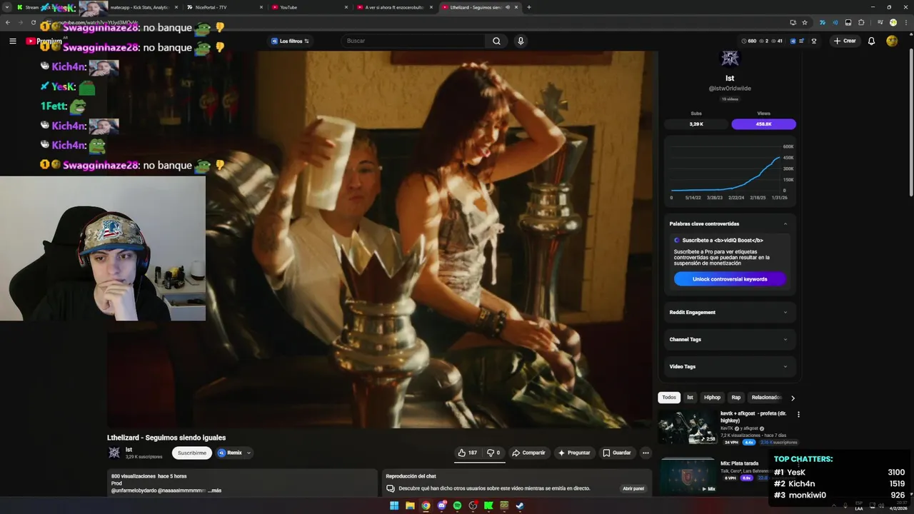914x514 pixels.
Task: Open the YouTube account avatar menu
Action: pyautogui.click(x=892, y=41)
